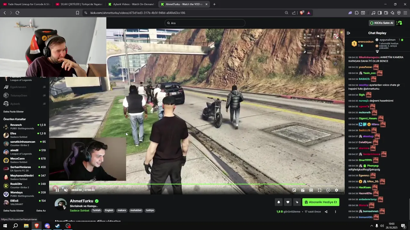This screenshot has width=410, height=230.
Task: Open the English tag
Action: click(109, 211)
